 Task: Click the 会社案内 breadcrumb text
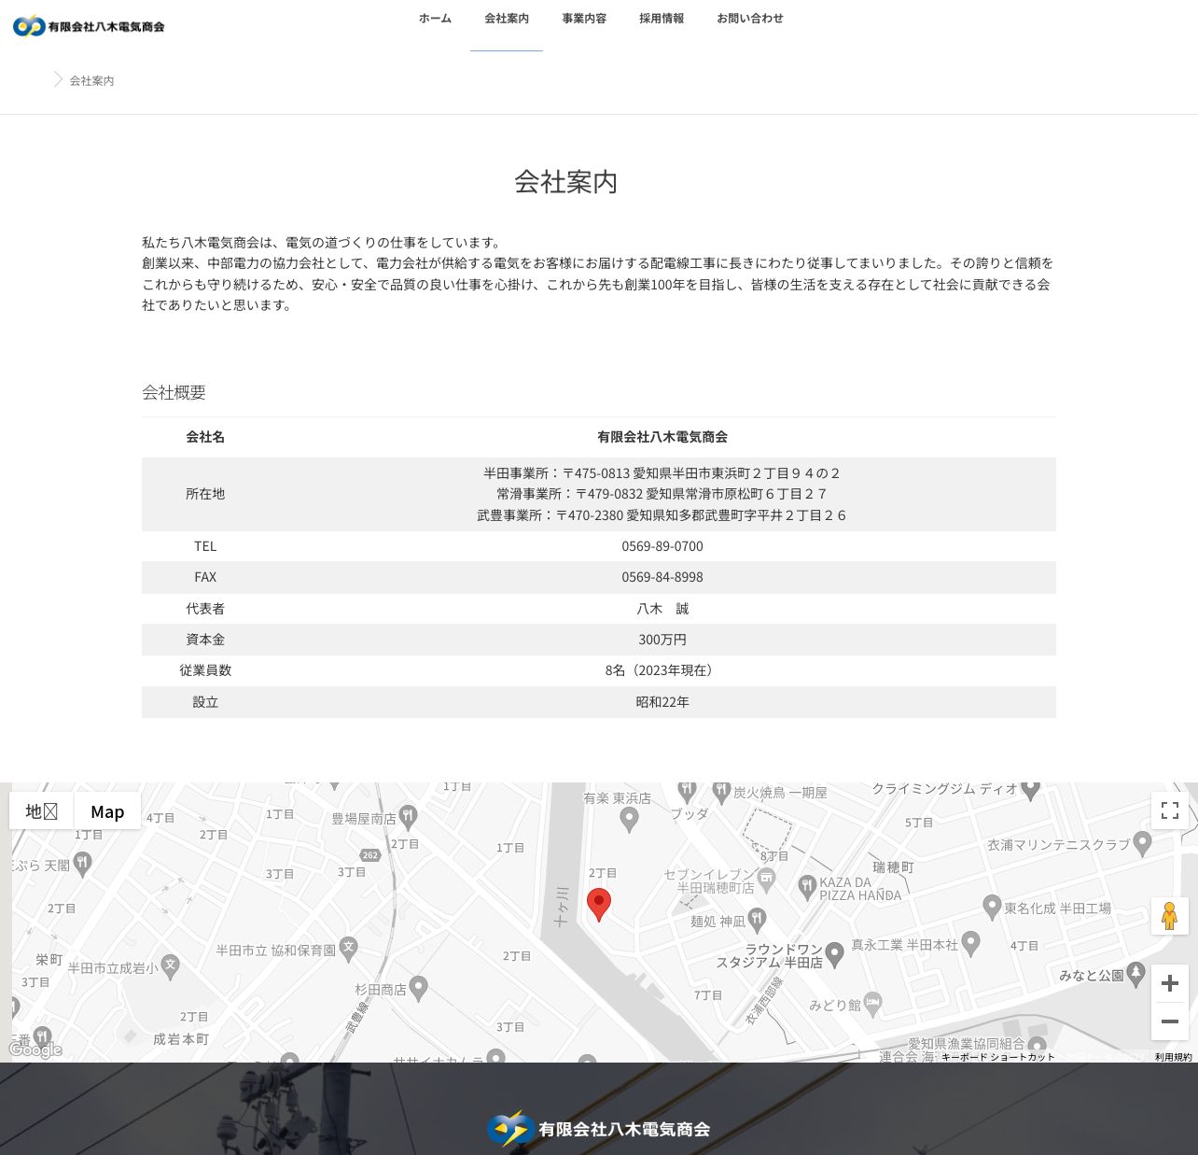click(x=92, y=81)
